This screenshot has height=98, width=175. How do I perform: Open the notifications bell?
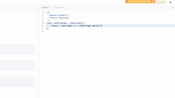pyautogui.click(x=170, y=2)
